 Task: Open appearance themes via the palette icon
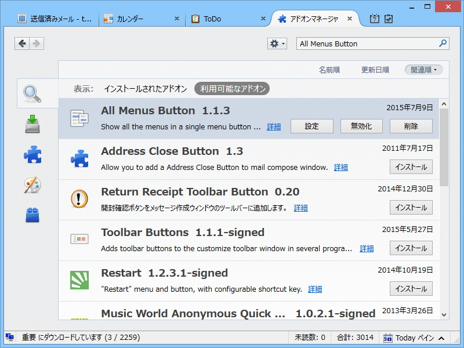pos(33,184)
